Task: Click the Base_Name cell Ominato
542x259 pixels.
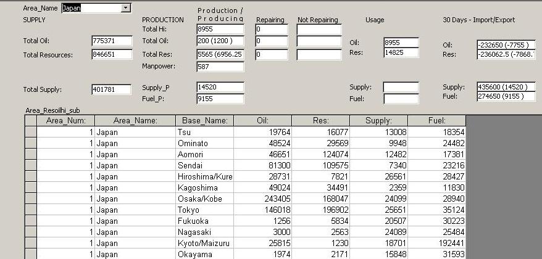Action: click(204, 143)
